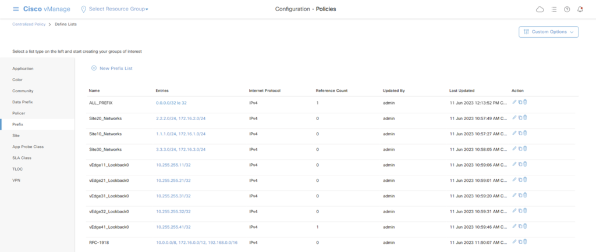Open the App Probe Class list type
Screen dimensions: 596x252
(x=29, y=146)
